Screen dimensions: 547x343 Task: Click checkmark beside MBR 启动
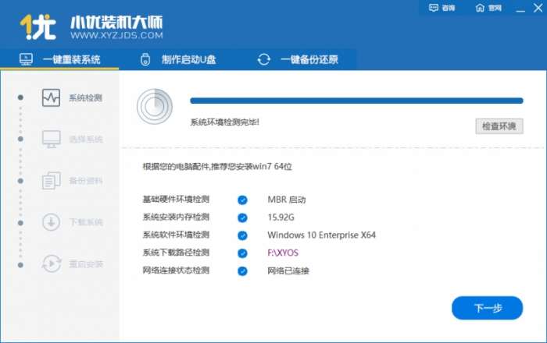point(242,200)
